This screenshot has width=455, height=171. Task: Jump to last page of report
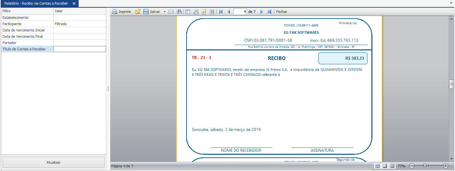[x=269, y=12]
